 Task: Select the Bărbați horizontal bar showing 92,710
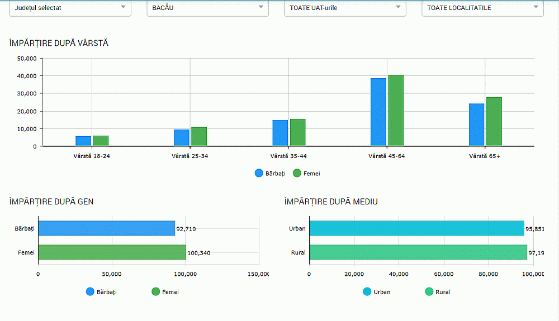tap(106, 228)
